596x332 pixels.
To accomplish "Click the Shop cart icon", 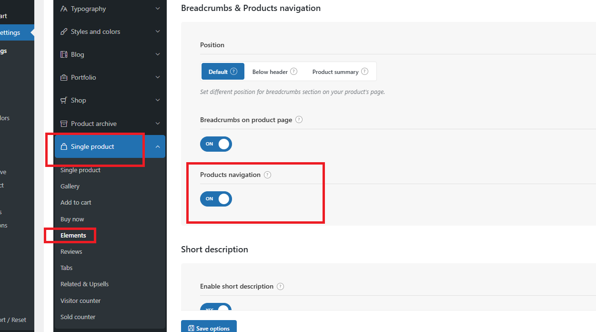I will pos(64,100).
